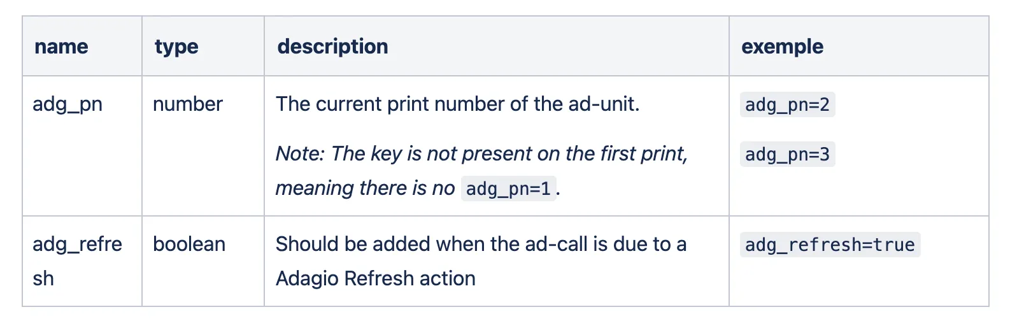This screenshot has width=1010, height=321.
Task: Select the adg_refresh=true example code
Action: [830, 245]
